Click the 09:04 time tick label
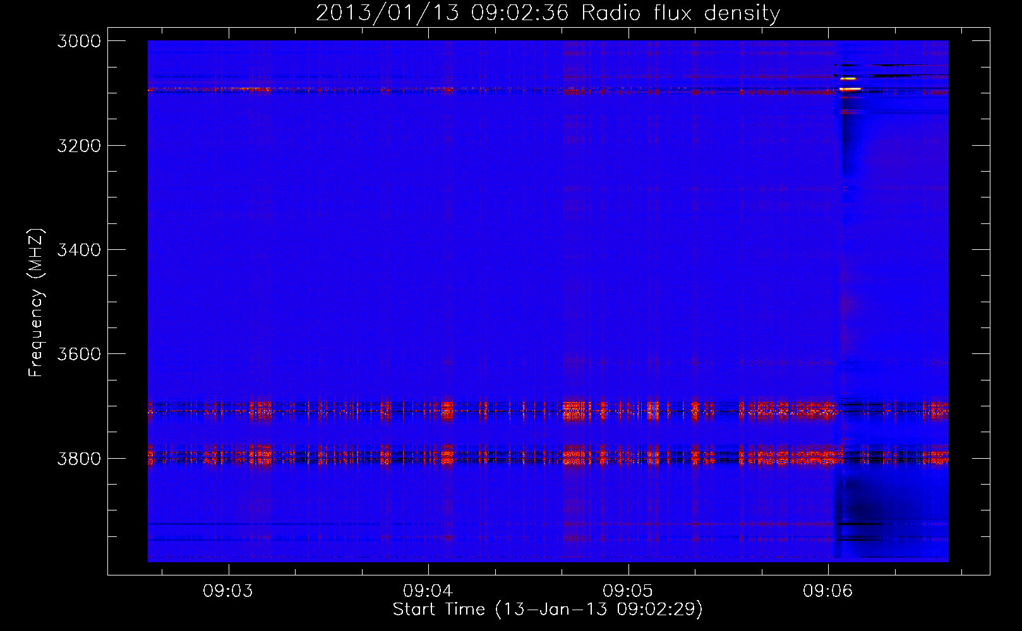The height and width of the screenshot is (631, 1022). 428,591
